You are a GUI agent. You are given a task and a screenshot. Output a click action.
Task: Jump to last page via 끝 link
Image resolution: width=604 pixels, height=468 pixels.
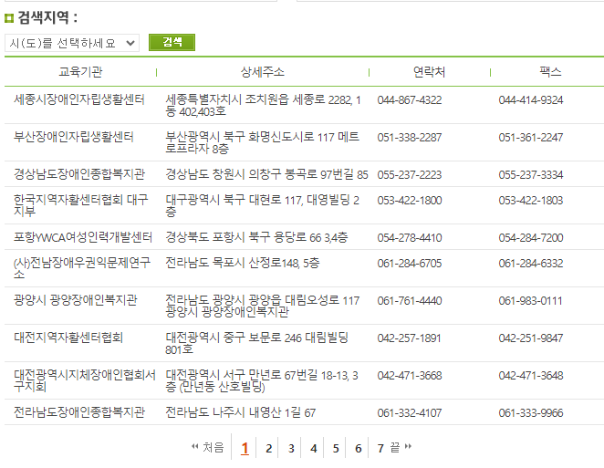click(x=401, y=448)
